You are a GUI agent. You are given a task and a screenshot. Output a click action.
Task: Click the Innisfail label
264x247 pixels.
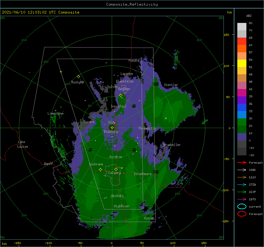coord(119,106)
